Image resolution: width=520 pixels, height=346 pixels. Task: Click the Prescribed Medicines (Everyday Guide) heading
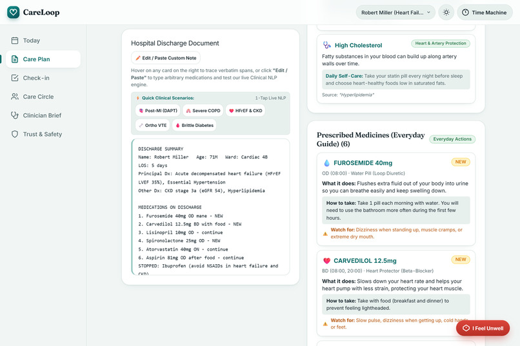tap(370, 139)
